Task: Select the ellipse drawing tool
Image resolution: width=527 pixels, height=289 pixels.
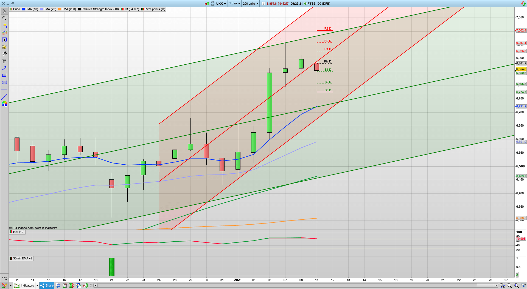Action: (4, 82)
